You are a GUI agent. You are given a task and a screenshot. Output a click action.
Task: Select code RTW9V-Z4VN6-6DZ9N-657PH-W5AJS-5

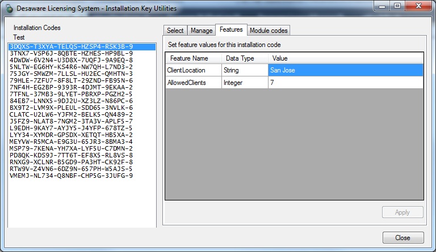pyautogui.click(x=82, y=169)
